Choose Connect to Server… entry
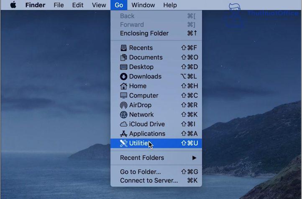 [156, 181]
